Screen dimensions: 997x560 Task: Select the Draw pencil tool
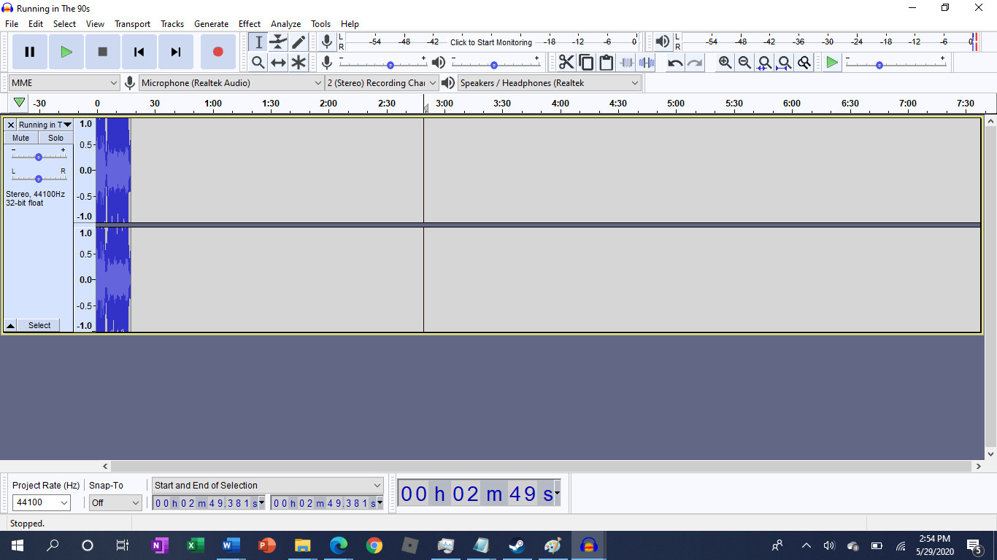pos(299,42)
